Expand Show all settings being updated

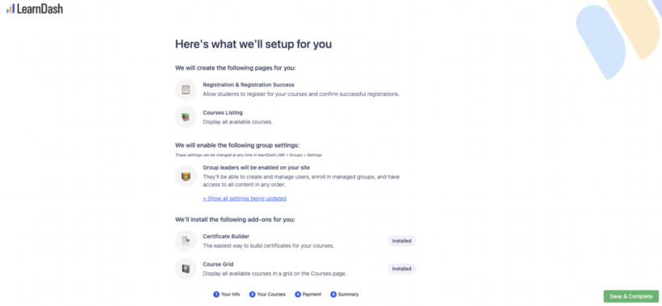(x=245, y=199)
